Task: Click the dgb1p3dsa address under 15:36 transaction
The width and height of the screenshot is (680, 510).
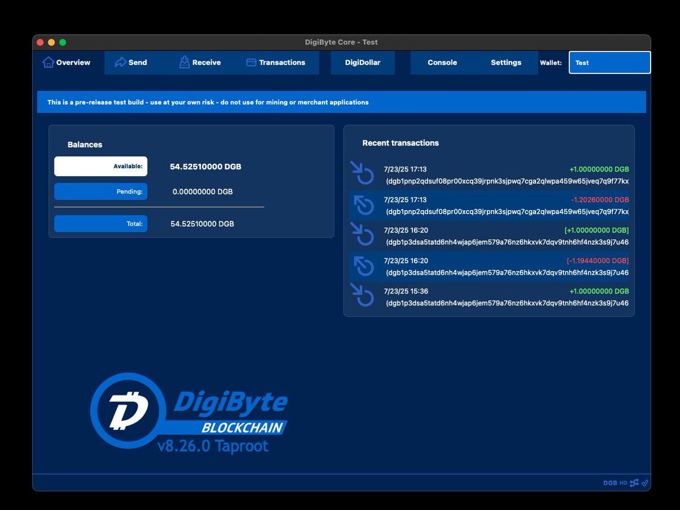Action: point(507,304)
